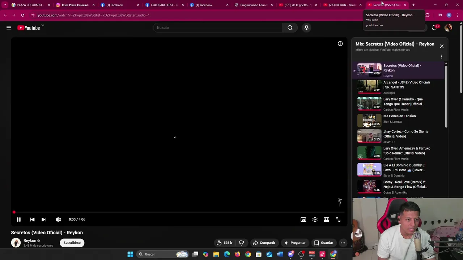Skip to the next video
Screen dimensions: 463x260
[x=44, y=220]
